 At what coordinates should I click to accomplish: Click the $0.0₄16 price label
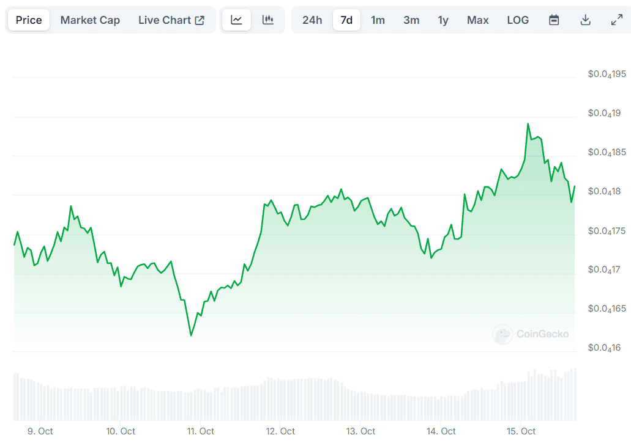point(605,348)
